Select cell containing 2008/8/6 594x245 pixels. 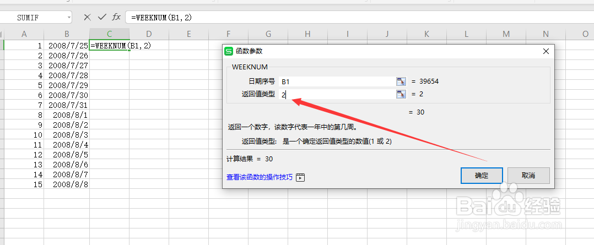(67, 165)
